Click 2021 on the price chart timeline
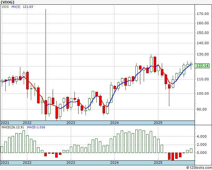This screenshot has width=212, height=170. pos(5,123)
